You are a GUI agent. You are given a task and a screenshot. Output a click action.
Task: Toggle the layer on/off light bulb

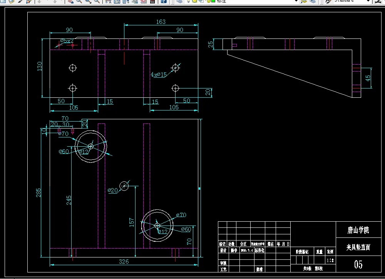(x=189, y=1)
